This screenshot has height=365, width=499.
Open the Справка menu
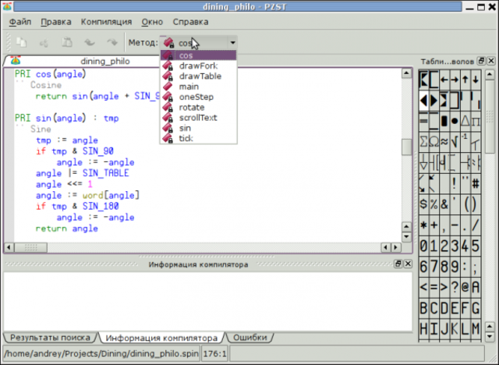[x=190, y=22]
